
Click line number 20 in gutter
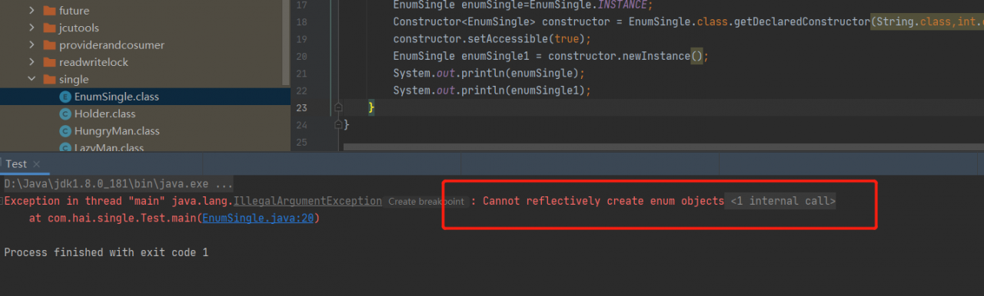[x=301, y=56]
